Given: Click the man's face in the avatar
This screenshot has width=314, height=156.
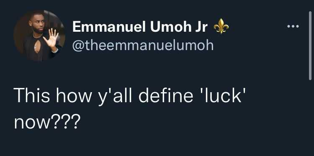Looking at the screenshot, I should coord(37,24).
